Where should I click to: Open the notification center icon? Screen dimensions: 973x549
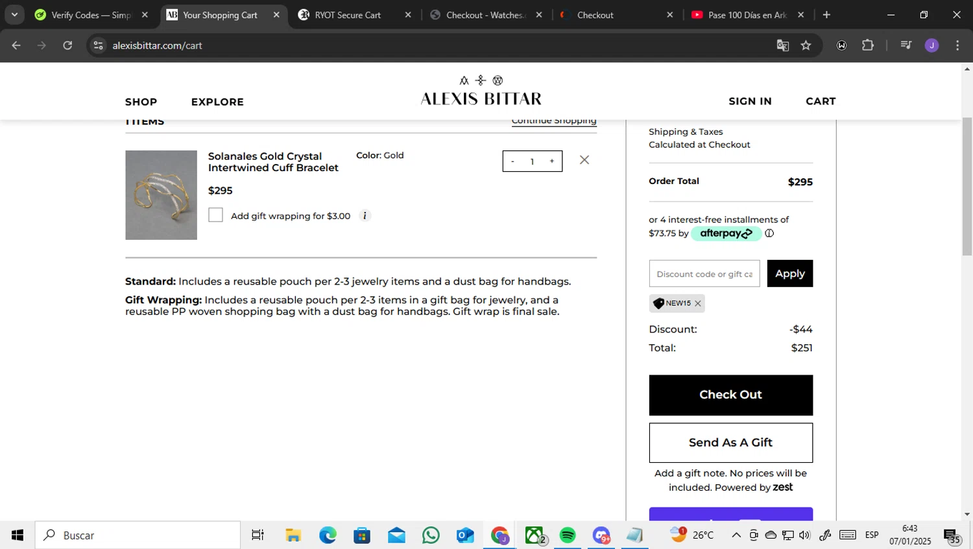[x=953, y=537]
